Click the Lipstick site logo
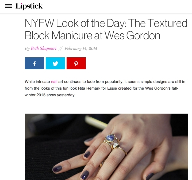Viewport: 192px width, 180px height. 29,6
